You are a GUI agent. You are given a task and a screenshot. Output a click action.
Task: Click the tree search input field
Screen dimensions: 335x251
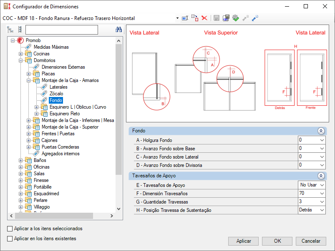(62, 30)
